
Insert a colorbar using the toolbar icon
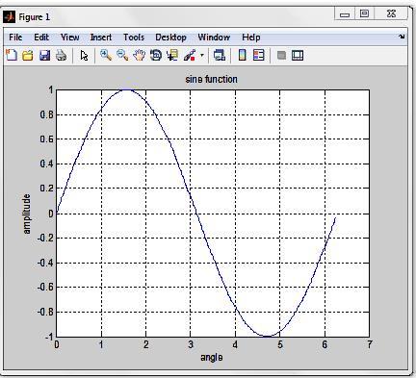(243, 55)
